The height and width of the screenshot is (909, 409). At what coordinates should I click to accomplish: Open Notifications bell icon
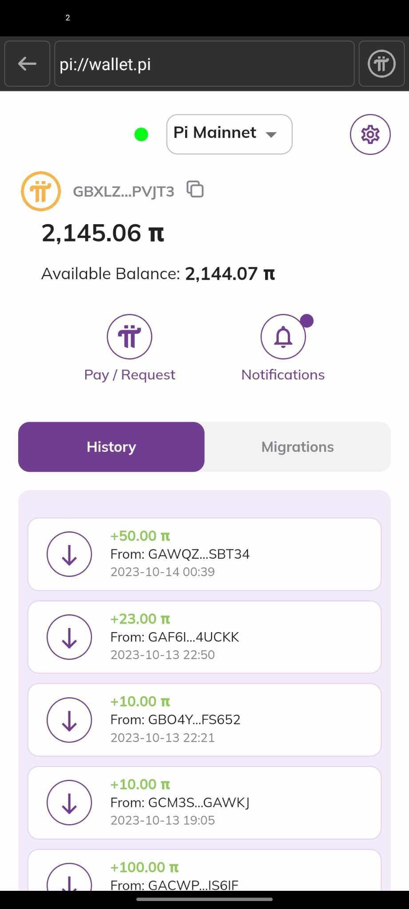pos(283,336)
